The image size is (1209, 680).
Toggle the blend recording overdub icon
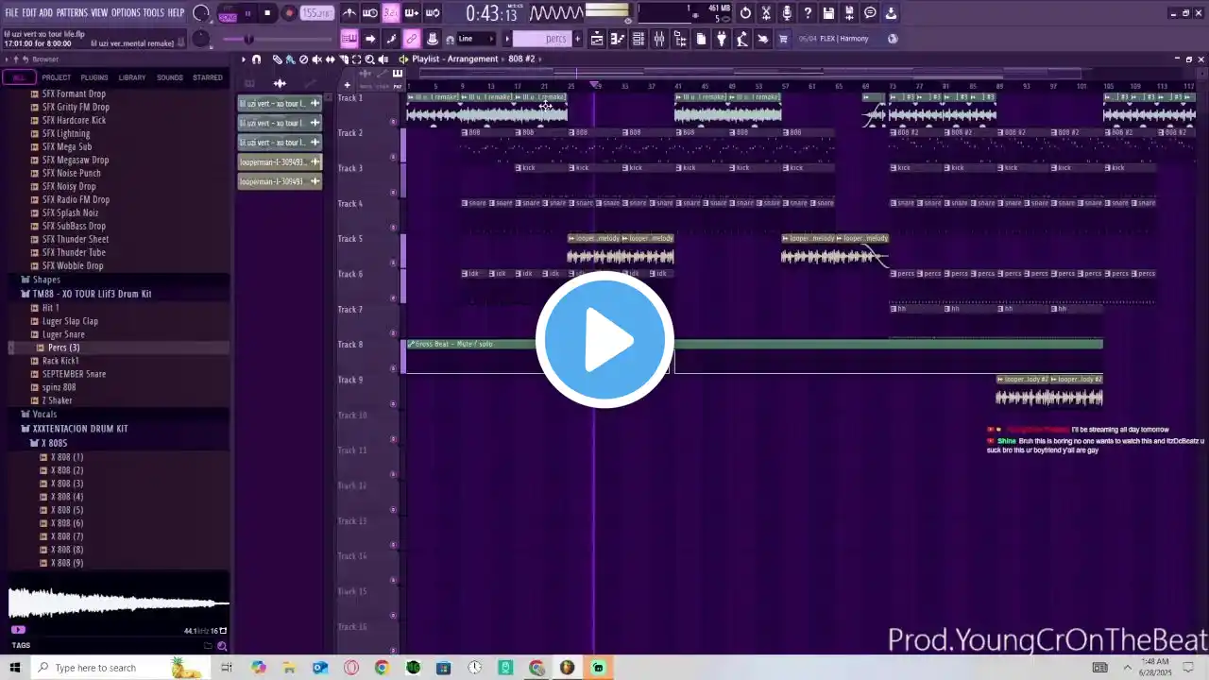[412, 13]
